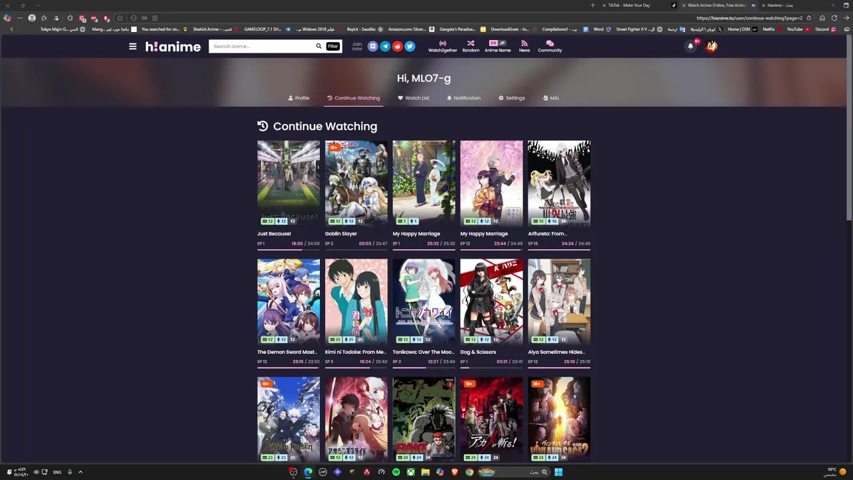The height and width of the screenshot is (480, 853).
Task: Open the Akame ga Kill poster
Action: (491, 420)
